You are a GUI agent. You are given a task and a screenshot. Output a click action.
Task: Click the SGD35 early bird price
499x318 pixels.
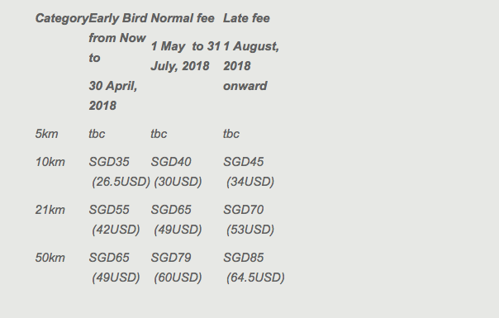coord(109,162)
